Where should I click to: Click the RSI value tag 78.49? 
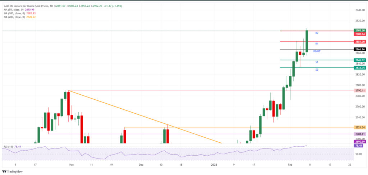(360, 146)
